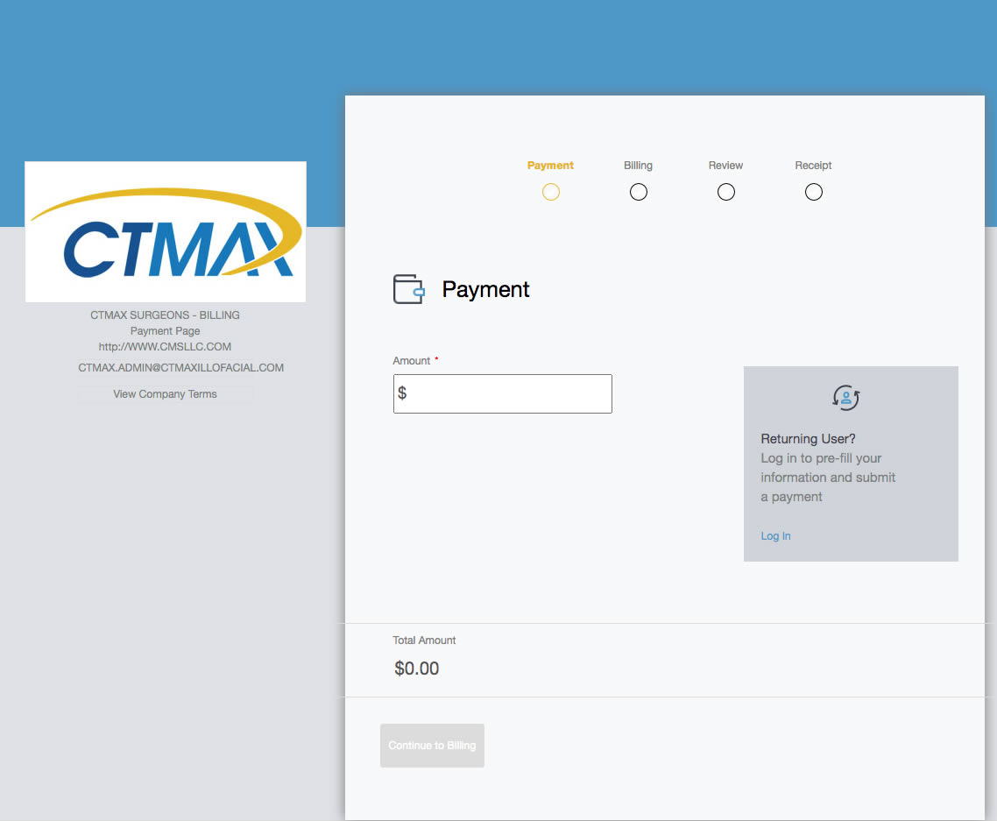997x821 pixels.
Task: Click the Total Amount $0.00 text
Action: tap(416, 668)
